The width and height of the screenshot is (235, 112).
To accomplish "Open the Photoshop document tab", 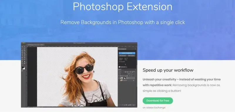I will tap(36, 45).
